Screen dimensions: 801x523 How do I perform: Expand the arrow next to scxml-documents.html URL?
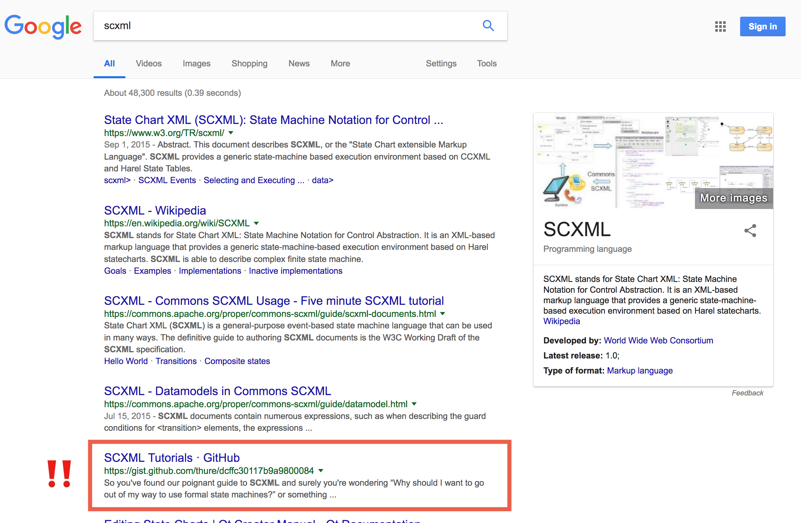pos(443,314)
